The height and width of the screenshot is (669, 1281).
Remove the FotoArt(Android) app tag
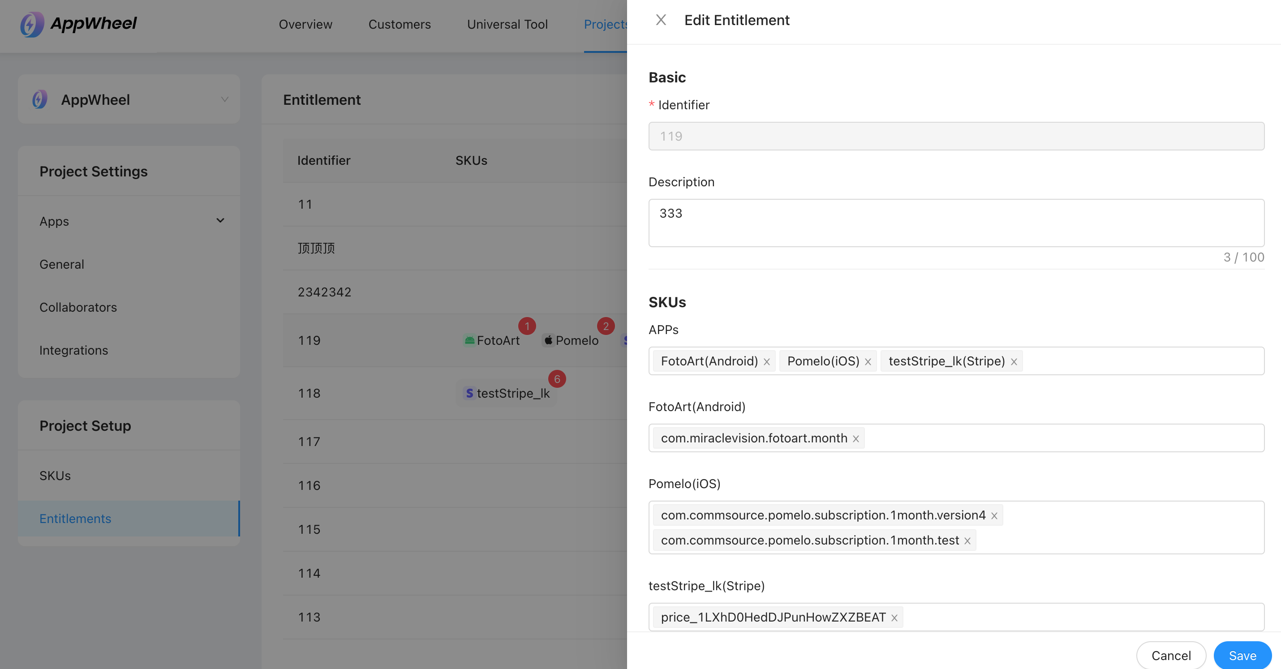pyautogui.click(x=767, y=362)
